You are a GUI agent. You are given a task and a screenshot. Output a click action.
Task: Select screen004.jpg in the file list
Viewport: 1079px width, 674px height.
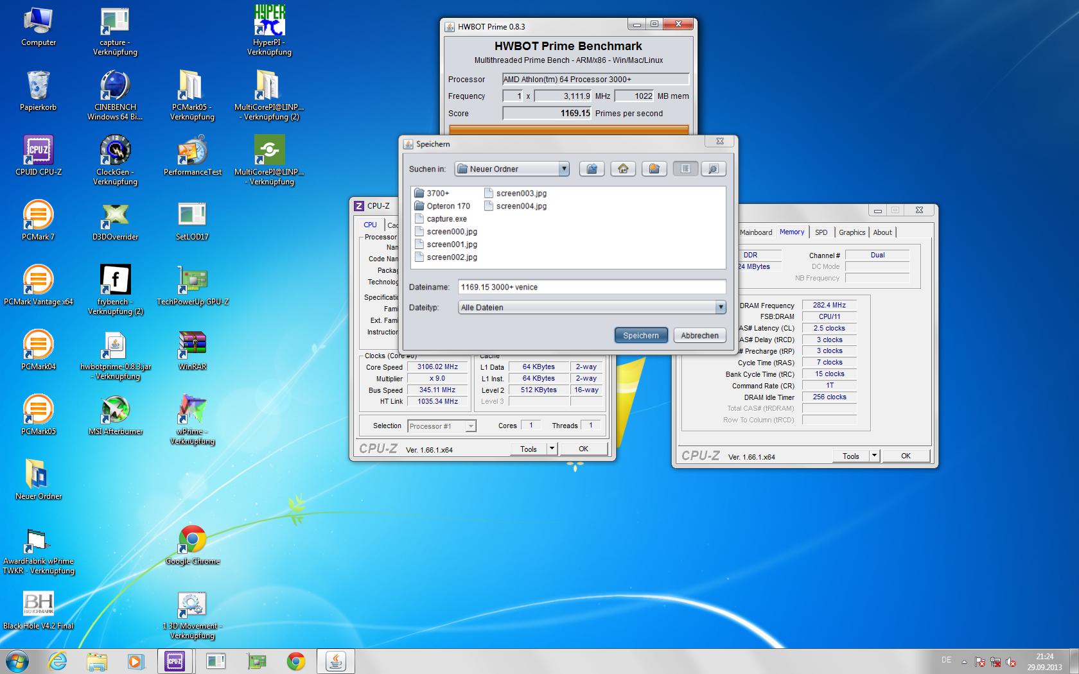(x=515, y=206)
